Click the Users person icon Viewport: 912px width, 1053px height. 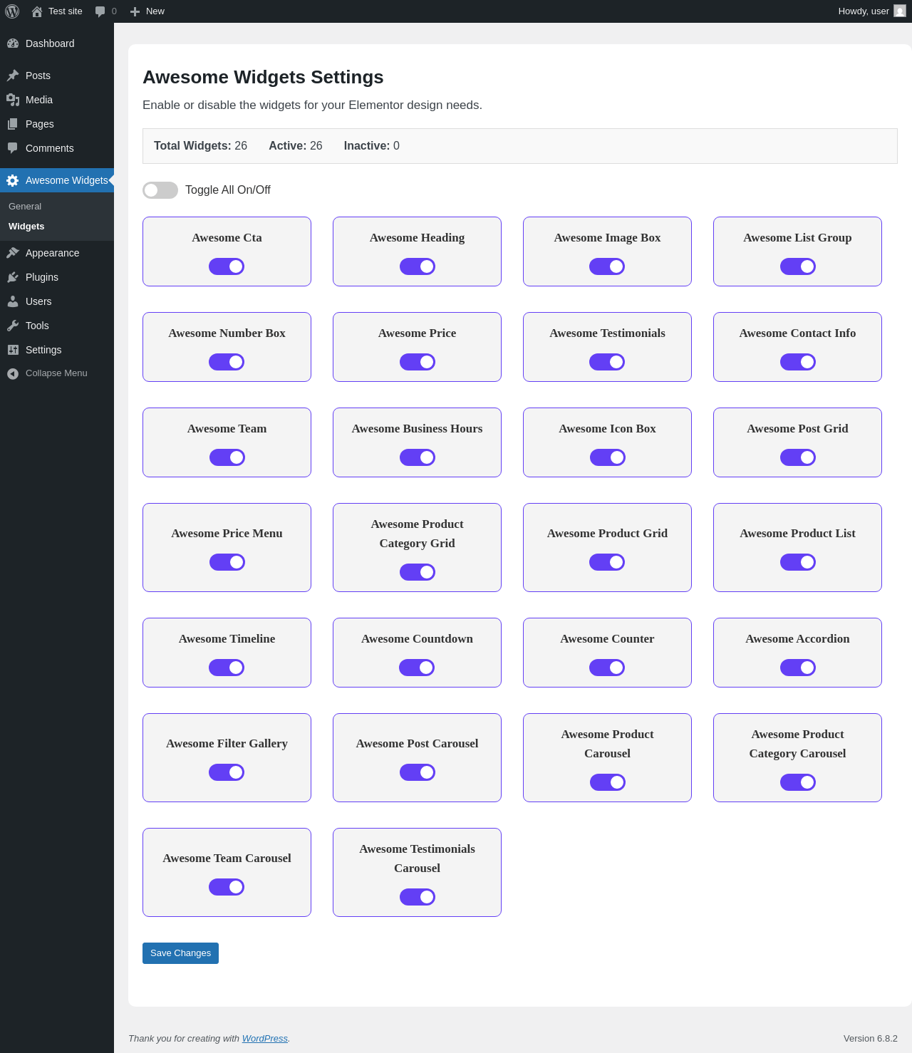pyautogui.click(x=13, y=301)
